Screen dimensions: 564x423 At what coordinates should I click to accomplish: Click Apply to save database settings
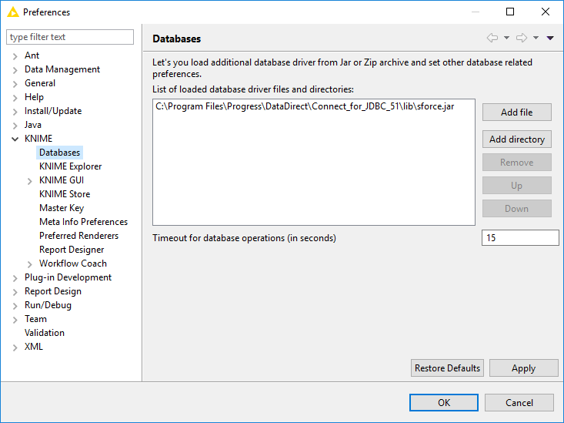tap(523, 368)
